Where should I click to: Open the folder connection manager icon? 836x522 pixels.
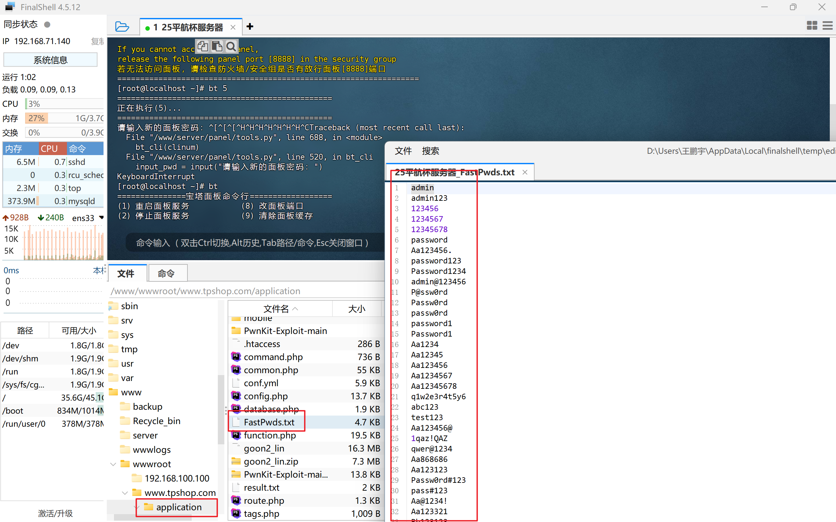click(x=122, y=26)
